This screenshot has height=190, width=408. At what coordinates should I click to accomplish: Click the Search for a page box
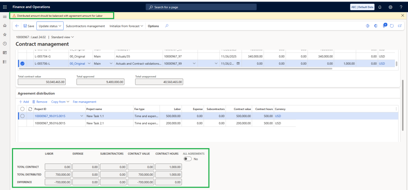[201, 7]
